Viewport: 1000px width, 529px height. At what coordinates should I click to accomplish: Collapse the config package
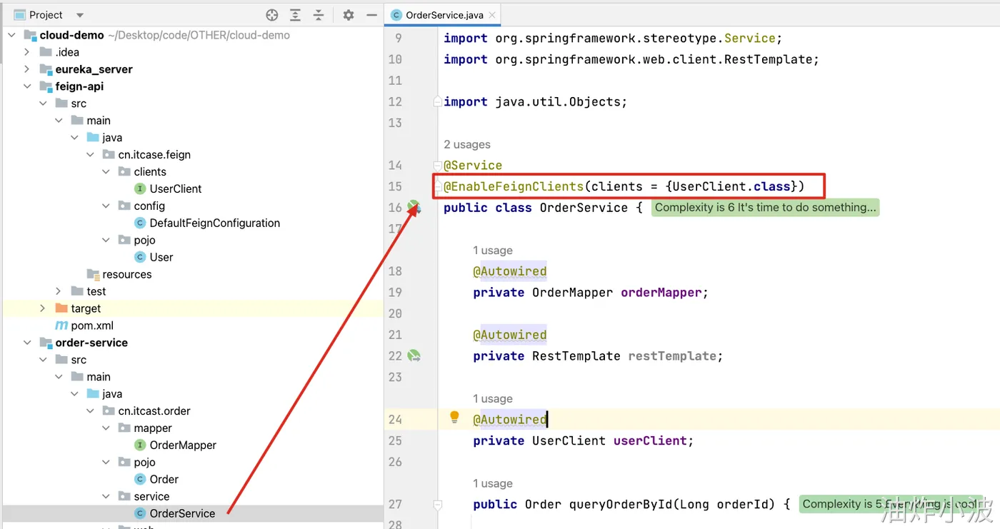tap(106, 206)
